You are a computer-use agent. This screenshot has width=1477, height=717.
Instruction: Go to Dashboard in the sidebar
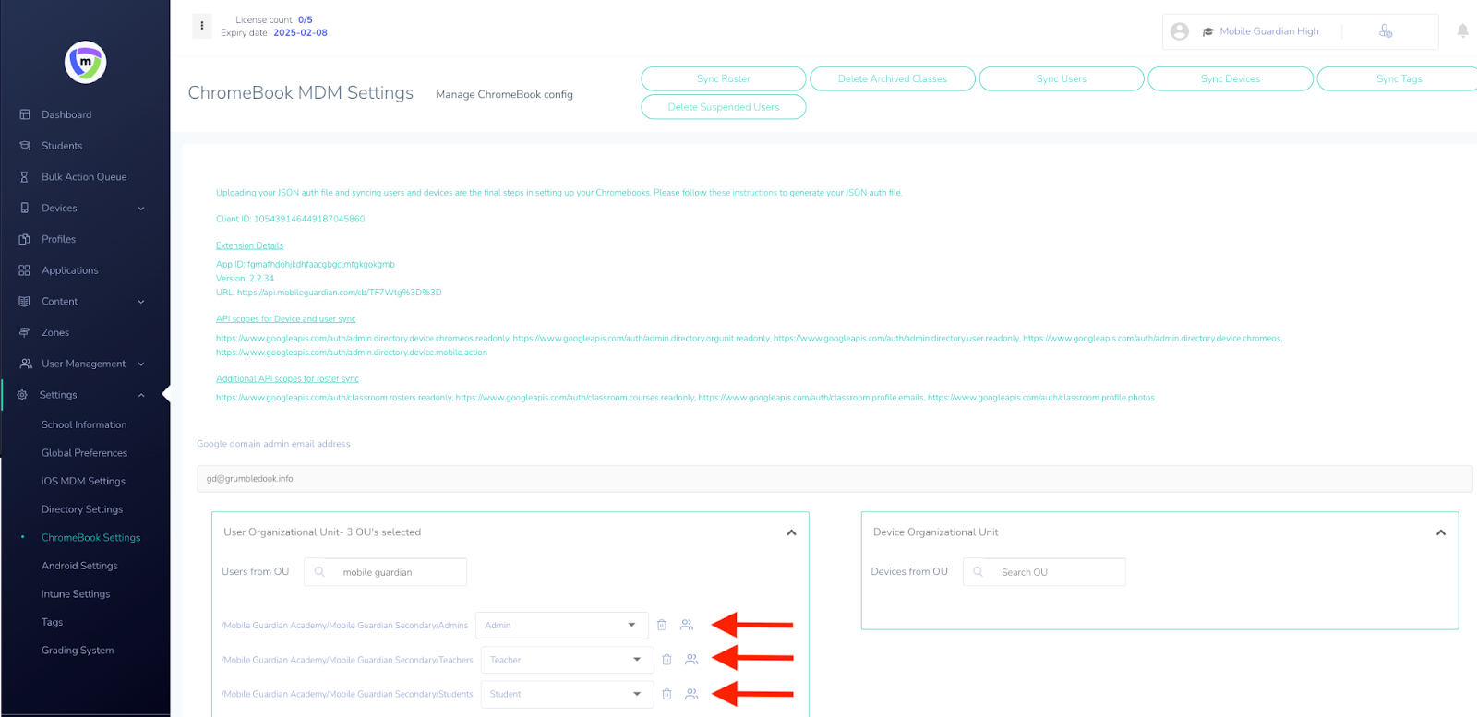(x=66, y=114)
